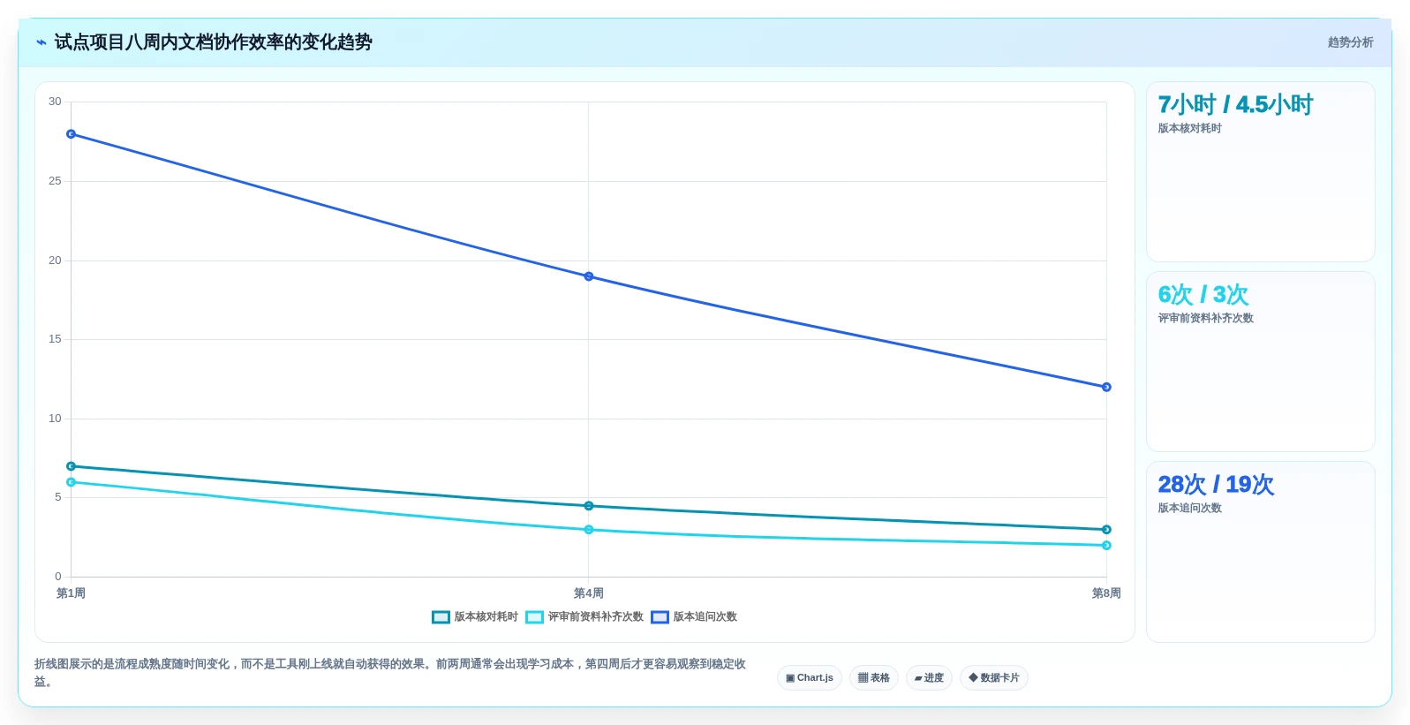This screenshot has height=725, width=1410.
Task: Toggle the 版本核对耗时 legend swatch
Action: (441, 617)
